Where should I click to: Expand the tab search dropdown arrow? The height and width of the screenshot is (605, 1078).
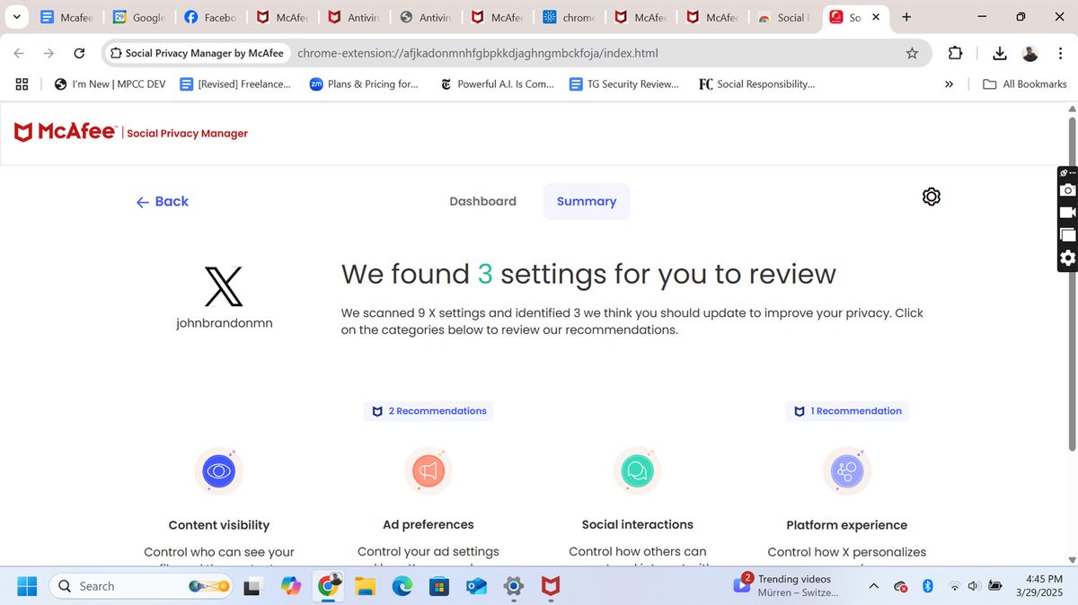click(16, 16)
